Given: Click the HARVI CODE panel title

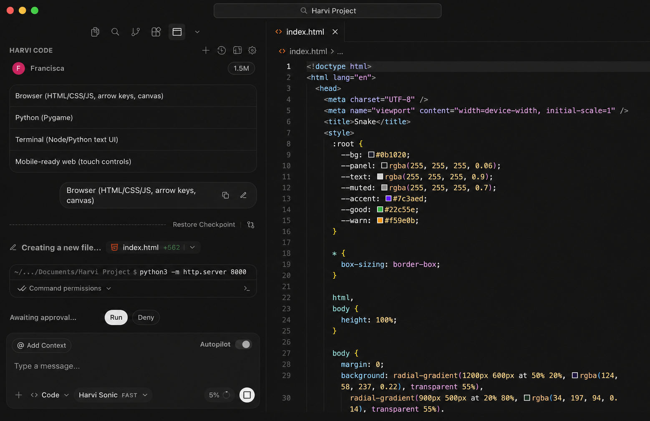Looking at the screenshot, I should [x=31, y=50].
